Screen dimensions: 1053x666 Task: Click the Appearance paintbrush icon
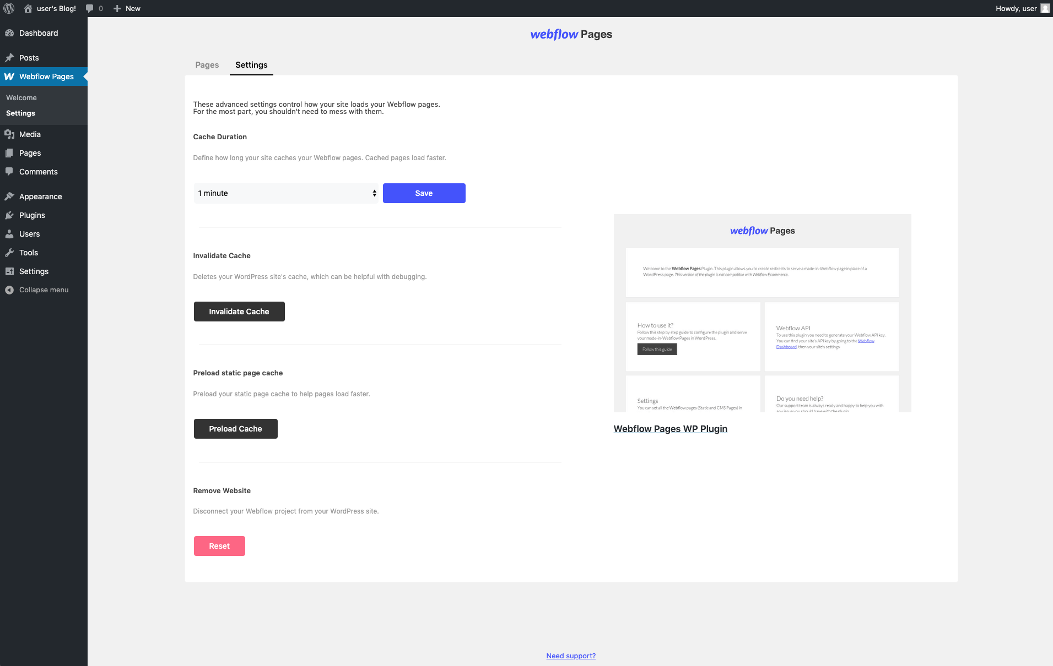tap(9, 196)
